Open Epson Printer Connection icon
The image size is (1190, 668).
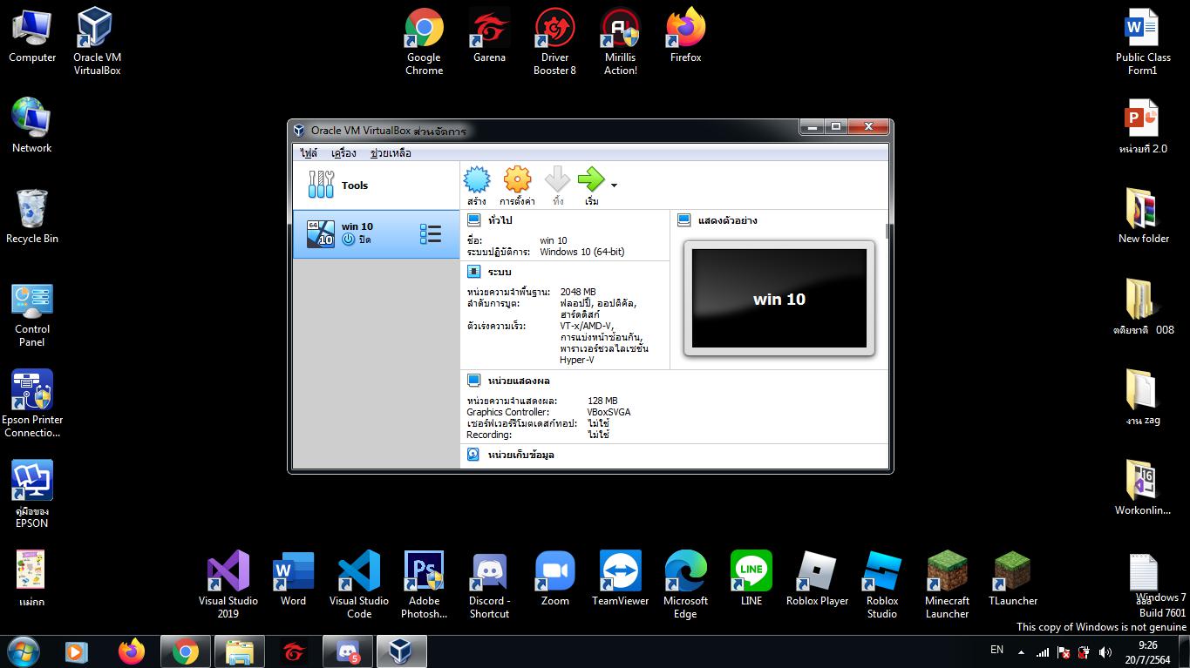(32, 404)
